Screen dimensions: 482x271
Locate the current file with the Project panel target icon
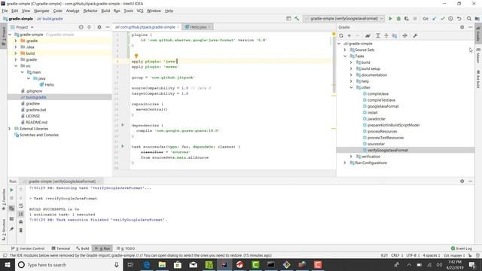(x=81, y=27)
